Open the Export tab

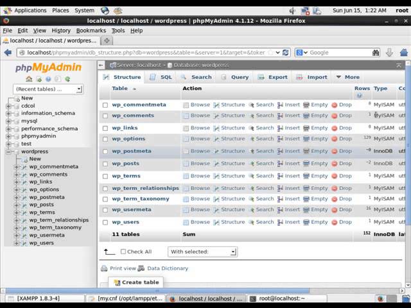[273, 77]
